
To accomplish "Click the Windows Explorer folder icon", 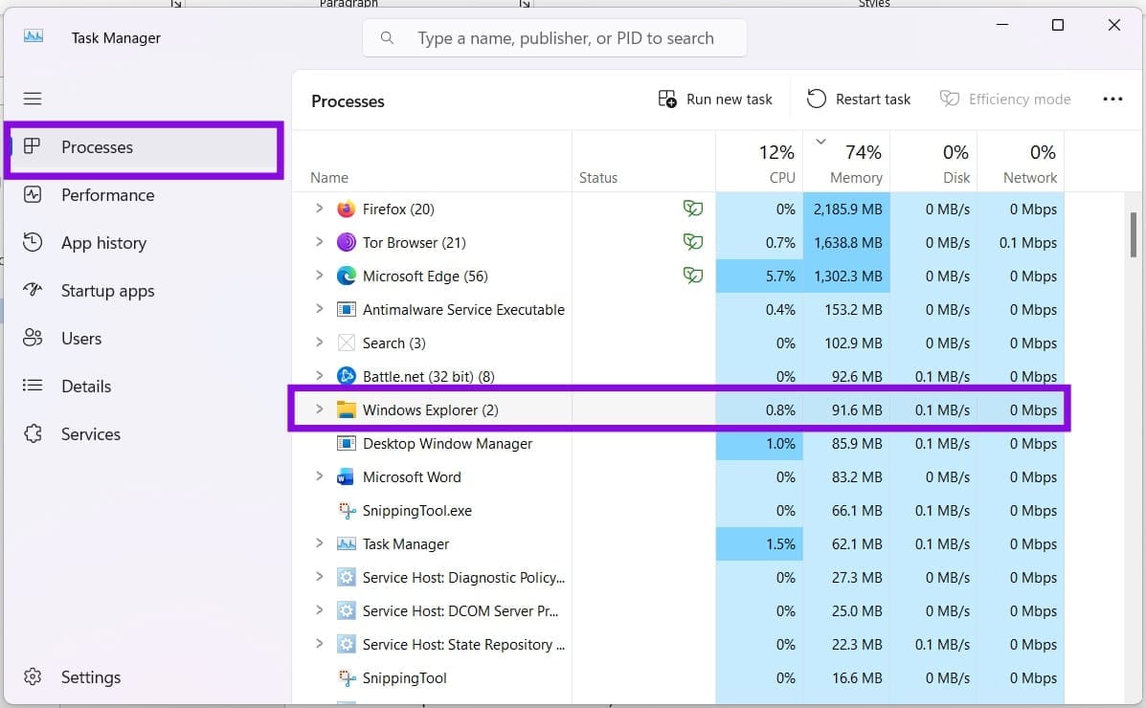I will (x=346, y=409).
